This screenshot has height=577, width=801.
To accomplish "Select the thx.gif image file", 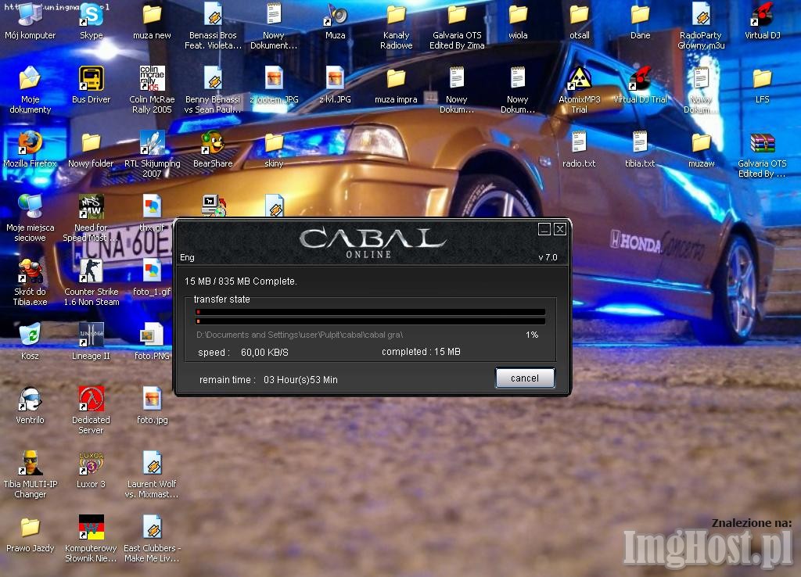I will point(152,207).
